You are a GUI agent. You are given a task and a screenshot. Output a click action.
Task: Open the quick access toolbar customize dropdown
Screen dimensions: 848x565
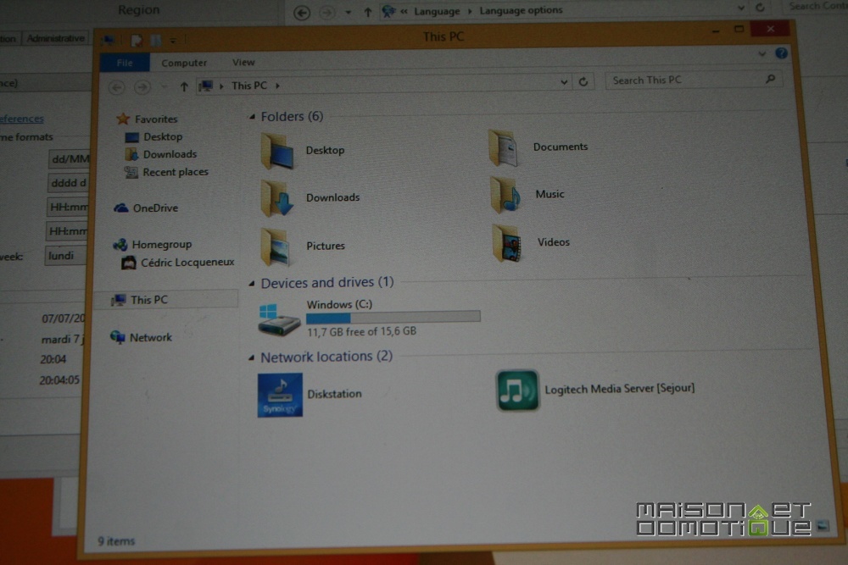(173, 41)
